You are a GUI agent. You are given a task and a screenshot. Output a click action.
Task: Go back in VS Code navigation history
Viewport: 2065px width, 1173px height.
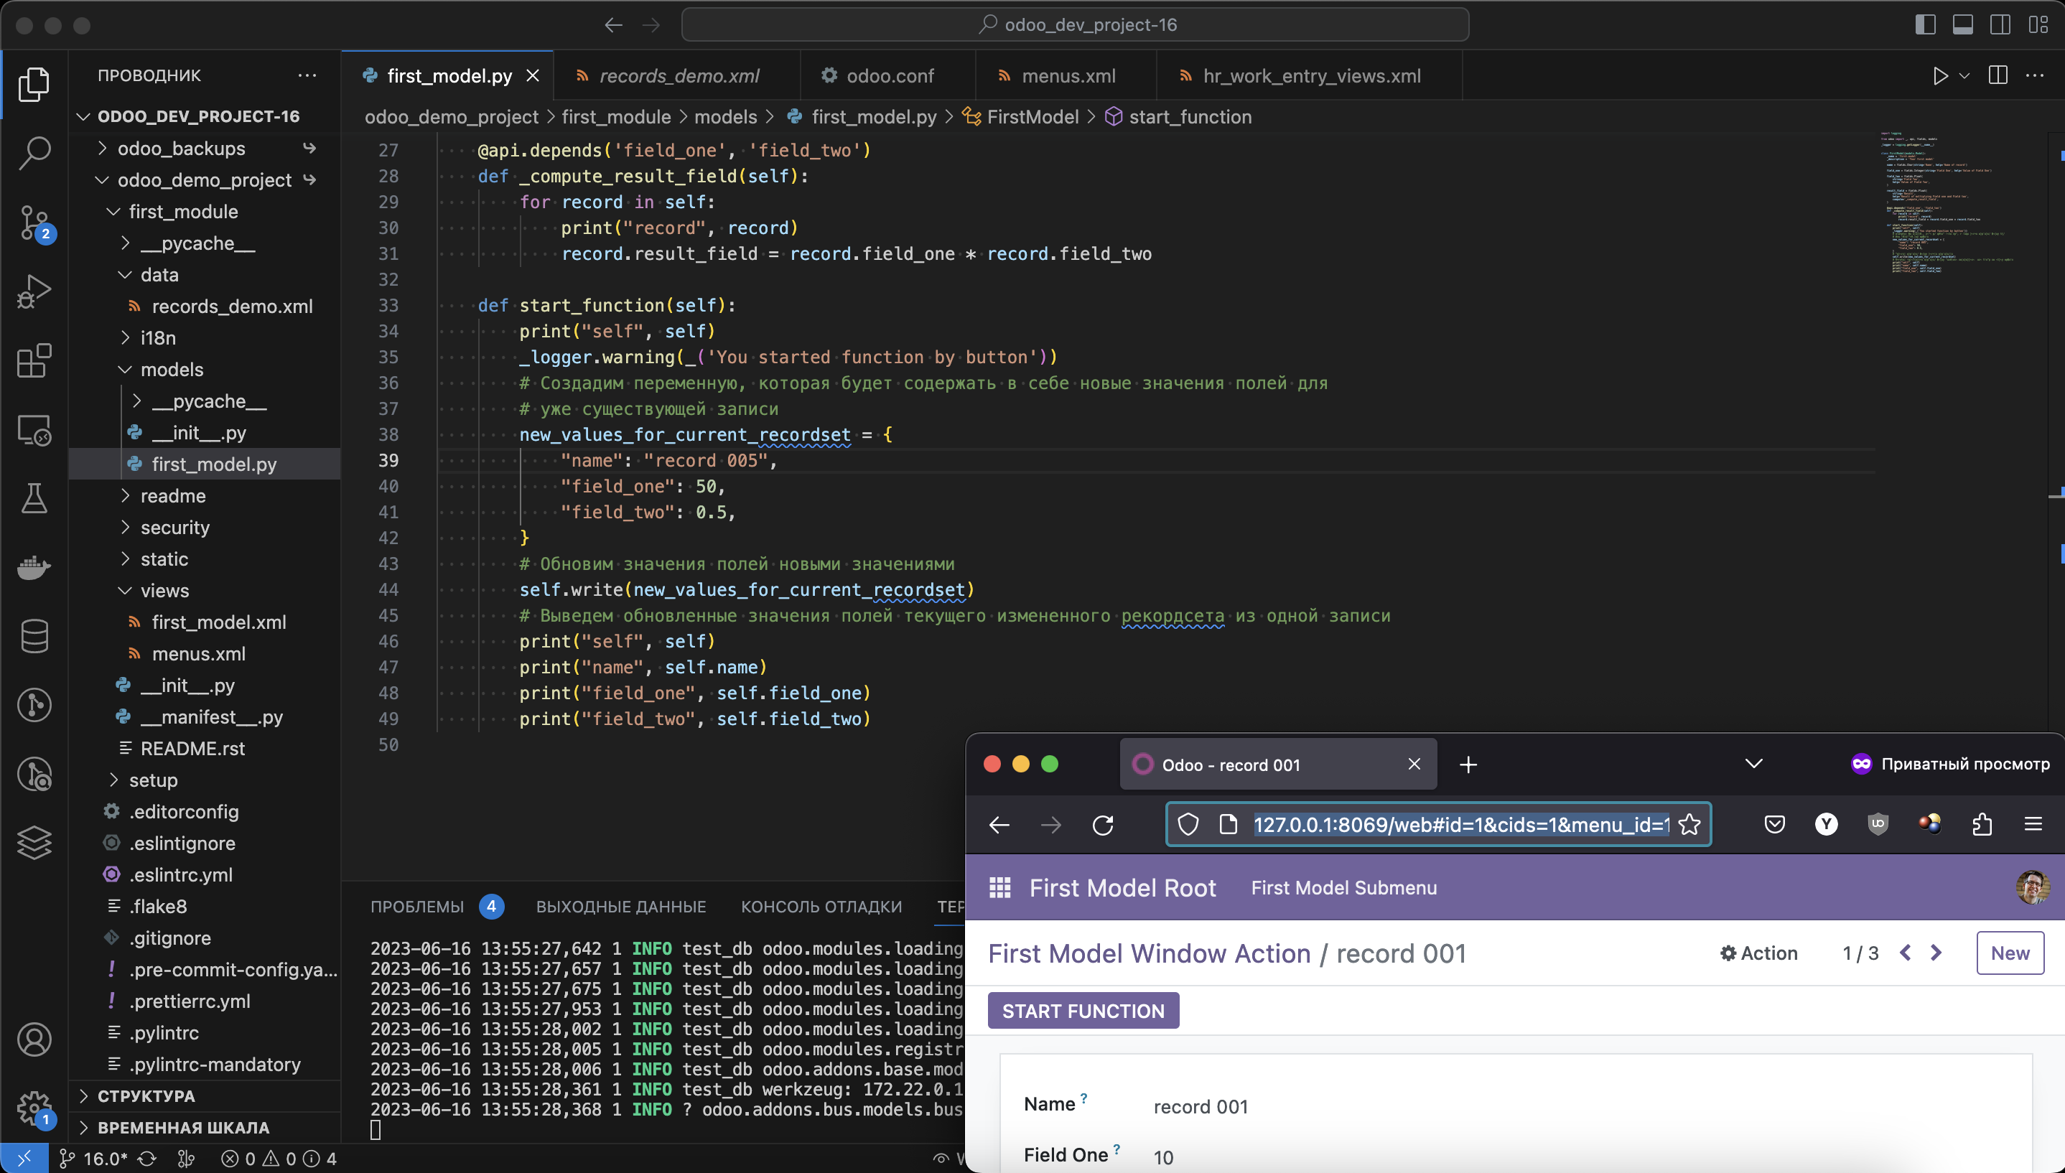pyautogui.click(x=614, y=25)
